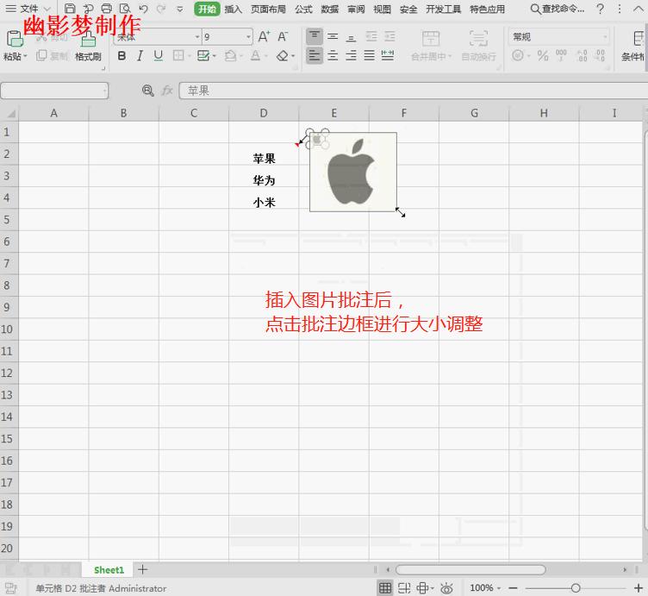The image size is (648, 596).
Task: Switch to the Page Layout tab
Action: [268, 9]
